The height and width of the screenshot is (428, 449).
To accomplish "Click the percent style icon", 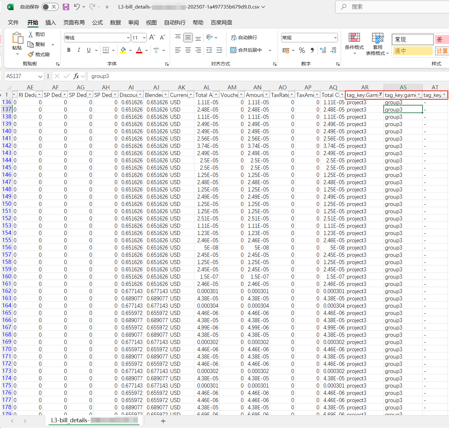I will tap(302, 50).
